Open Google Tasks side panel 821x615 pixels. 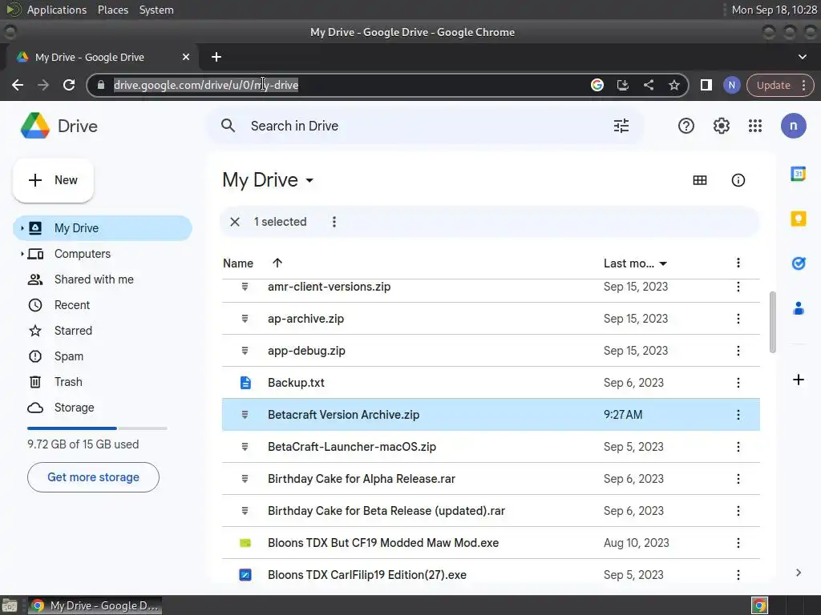coord(798,263)
